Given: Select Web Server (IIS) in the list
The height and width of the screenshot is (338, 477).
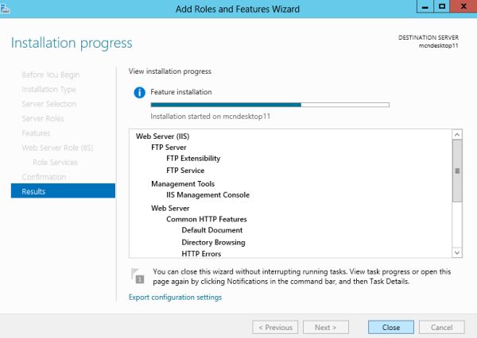Looking at the screenshot, I should (162, 136).
